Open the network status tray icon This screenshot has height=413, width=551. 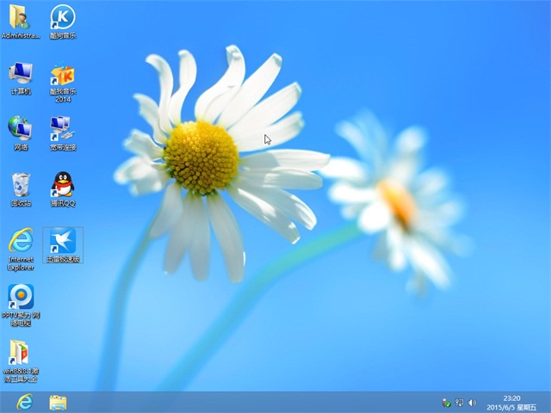pos(459,403)
